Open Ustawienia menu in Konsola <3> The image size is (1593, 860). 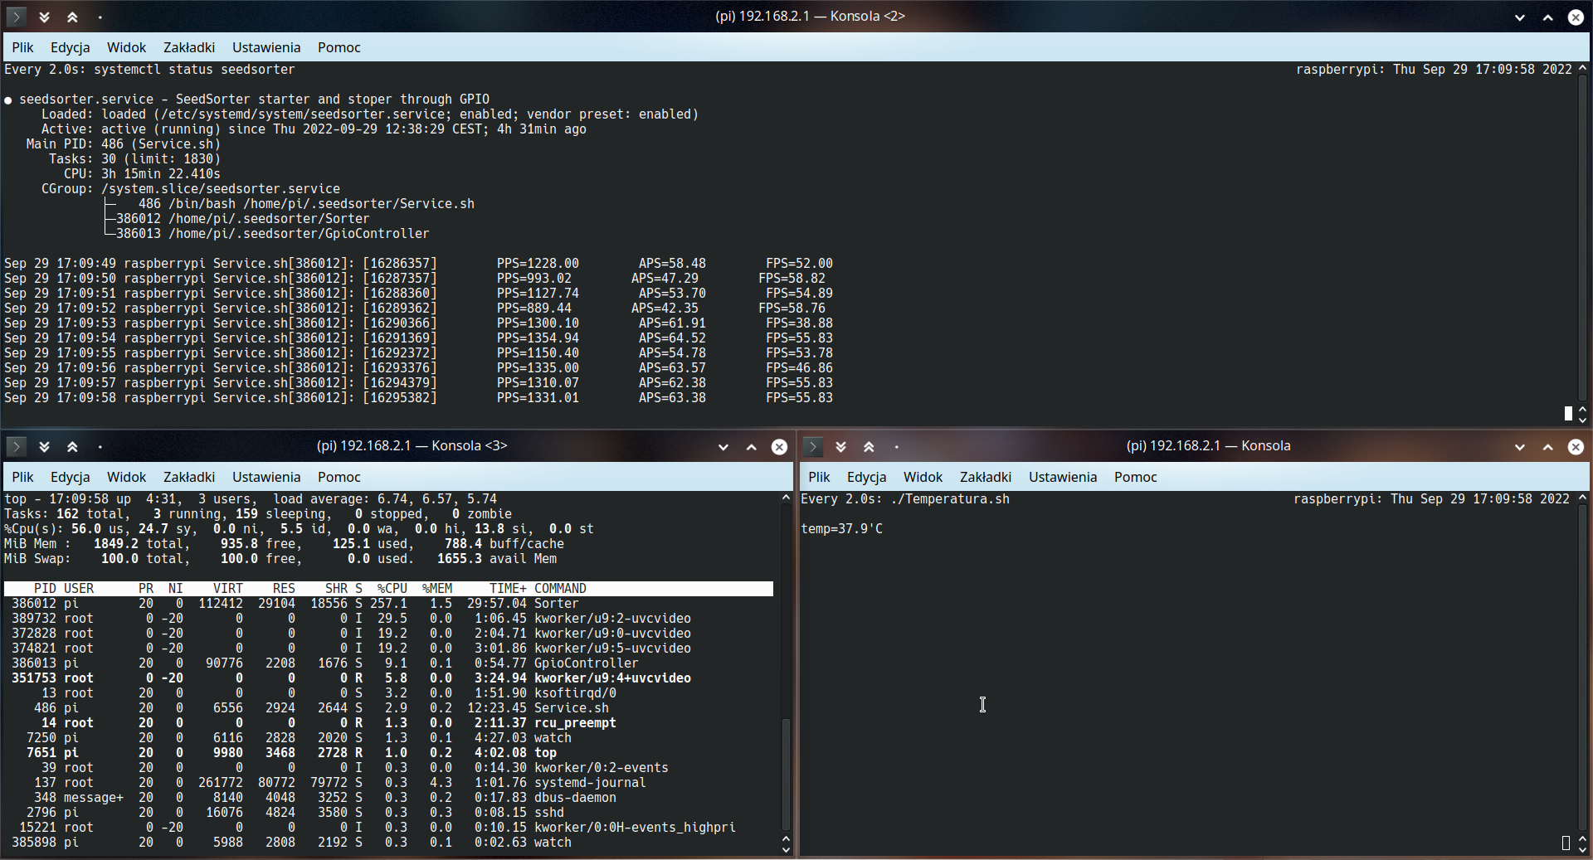click(x=266, y=477)
